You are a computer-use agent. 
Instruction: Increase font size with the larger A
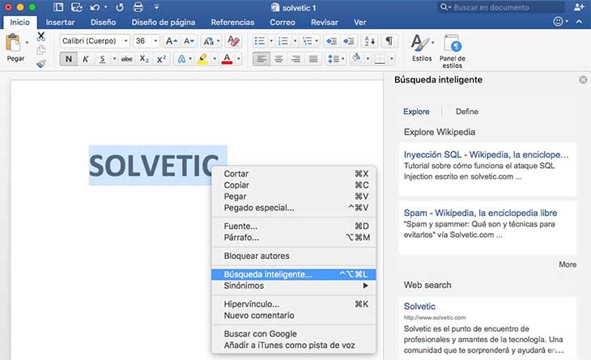(x=170, y=40)
